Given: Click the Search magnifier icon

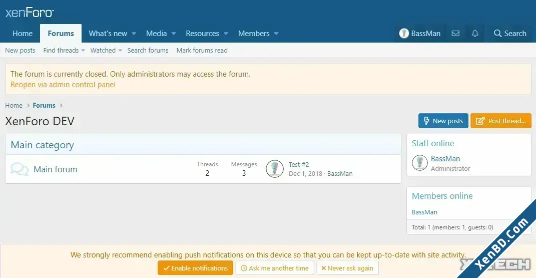Looking at the screenshot, I should [497, 33].
